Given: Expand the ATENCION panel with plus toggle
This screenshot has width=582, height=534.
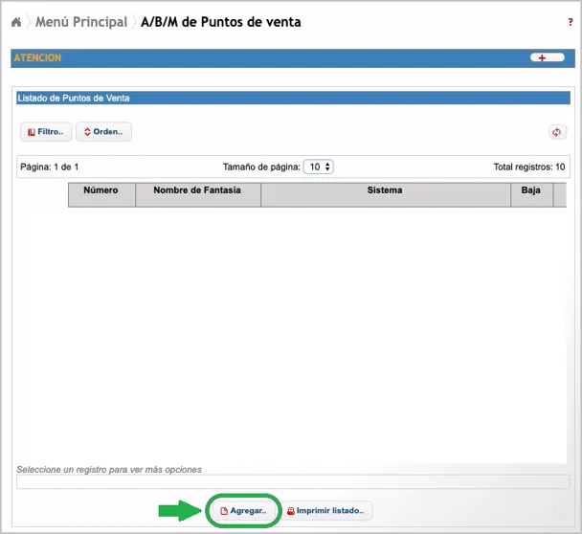Looking at the screenshot, I should pyautogui.click(x=548, y=57).
